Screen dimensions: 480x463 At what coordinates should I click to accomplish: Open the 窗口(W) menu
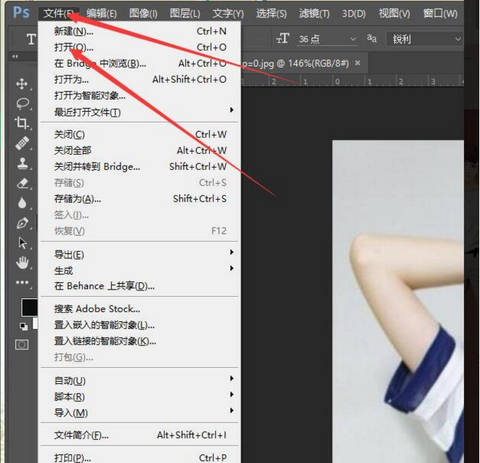coord(440,14)
